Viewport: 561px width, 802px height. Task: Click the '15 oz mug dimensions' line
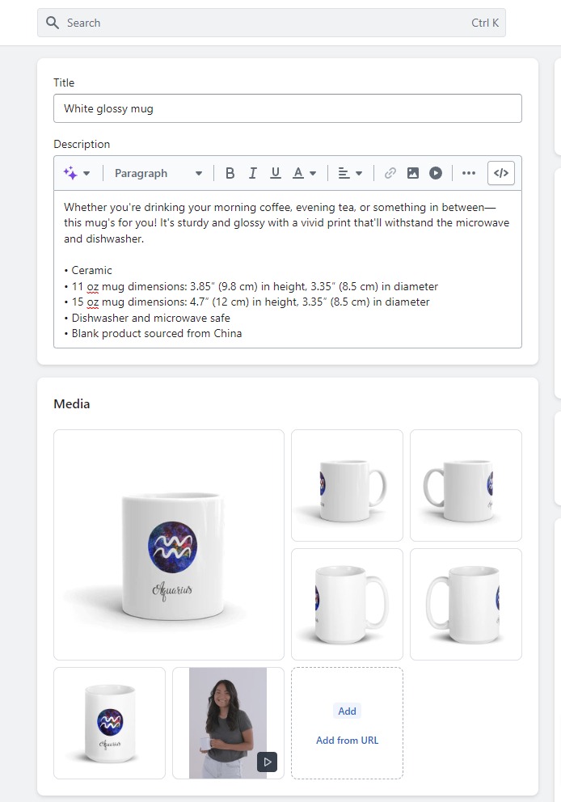click(247, 302)
